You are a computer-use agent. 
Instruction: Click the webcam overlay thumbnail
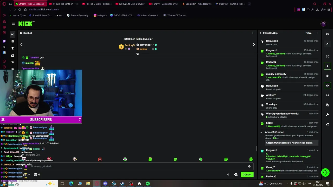pos(41,93)
